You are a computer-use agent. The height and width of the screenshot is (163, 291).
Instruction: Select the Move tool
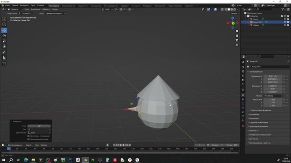4,30
